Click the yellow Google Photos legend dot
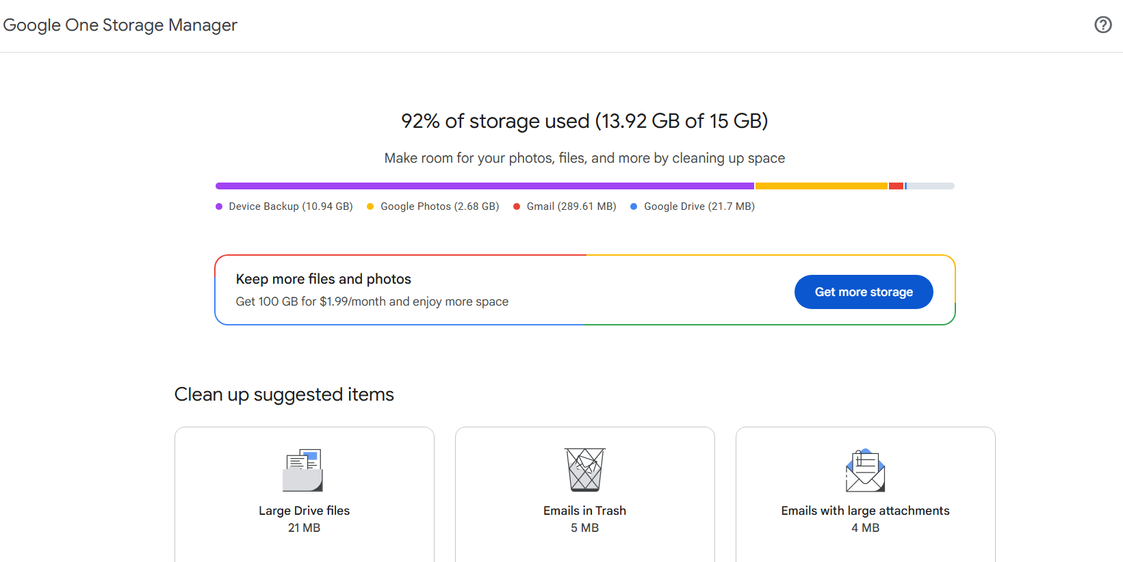 tap(370, 206)
